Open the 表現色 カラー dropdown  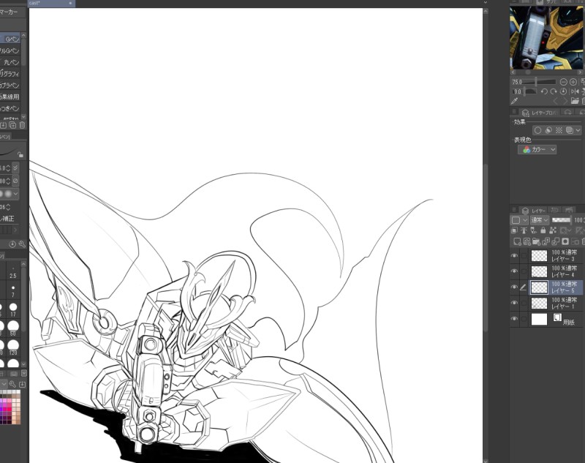537,150
